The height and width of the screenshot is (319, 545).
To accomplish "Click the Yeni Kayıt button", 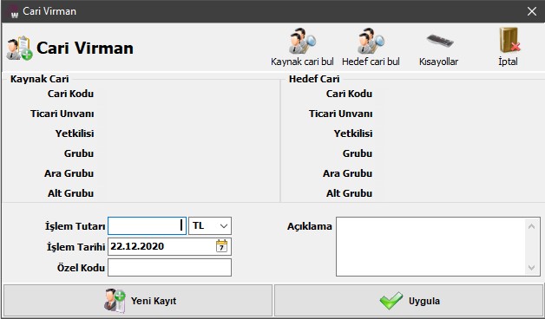I will click(138, 300).
